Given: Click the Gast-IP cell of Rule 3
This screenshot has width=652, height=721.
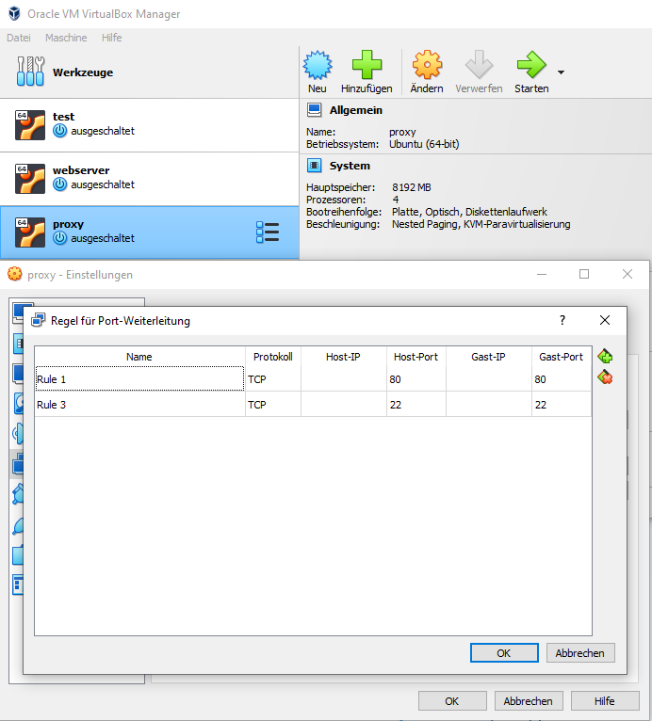Looking at the screenshot, I should tap(488, 404).
